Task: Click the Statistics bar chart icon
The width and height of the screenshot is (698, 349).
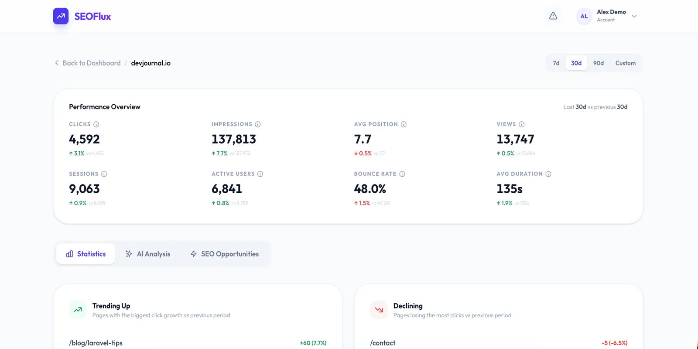Action: click(x=69, y=254)
